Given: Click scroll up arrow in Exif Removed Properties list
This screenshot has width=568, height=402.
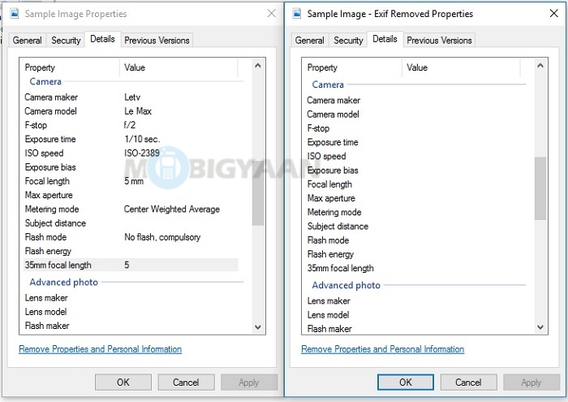Looking at the screenshot, I should click(x=540, y=66).
